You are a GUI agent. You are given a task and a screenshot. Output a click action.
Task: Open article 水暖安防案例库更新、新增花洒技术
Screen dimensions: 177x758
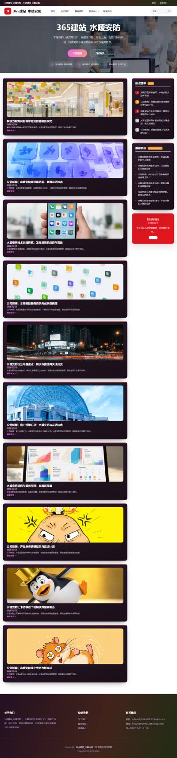point(35,182)
